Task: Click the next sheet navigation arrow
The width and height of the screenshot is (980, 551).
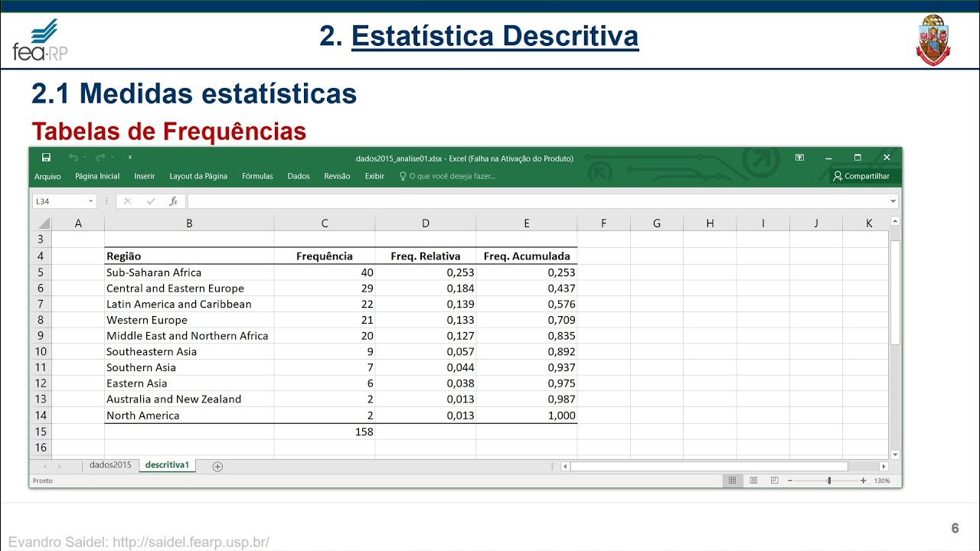Action: point(60,466)
